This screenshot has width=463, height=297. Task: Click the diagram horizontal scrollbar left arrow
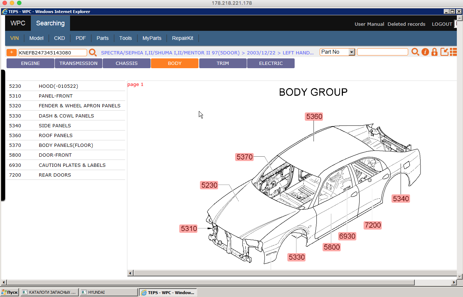coord(130,273)
